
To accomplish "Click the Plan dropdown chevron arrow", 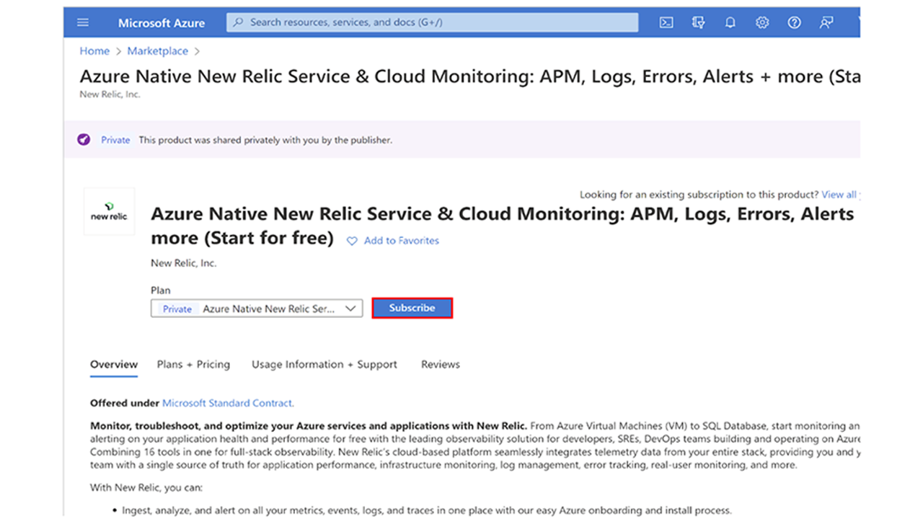I will point(350,309).
